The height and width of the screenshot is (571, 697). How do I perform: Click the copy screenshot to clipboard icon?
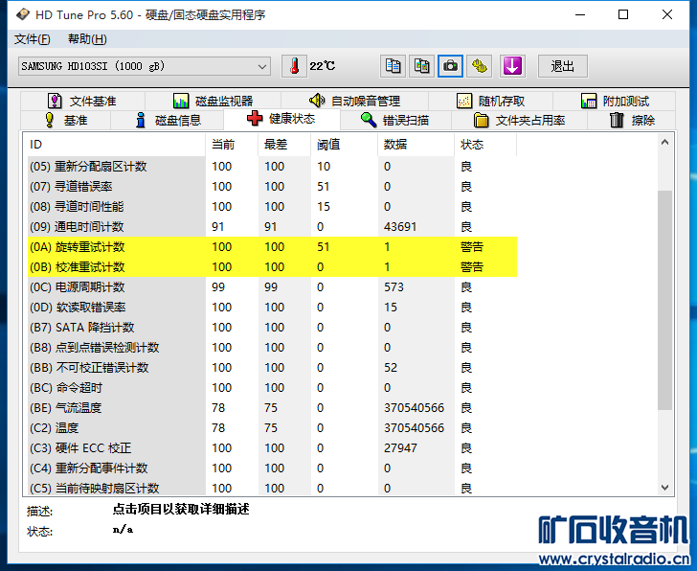tap(421, 66)
